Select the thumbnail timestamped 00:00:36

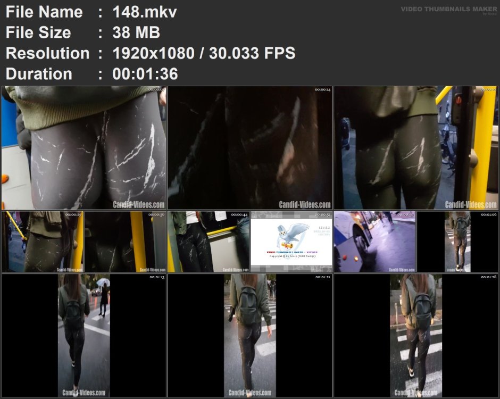click(x=126, y=242)
